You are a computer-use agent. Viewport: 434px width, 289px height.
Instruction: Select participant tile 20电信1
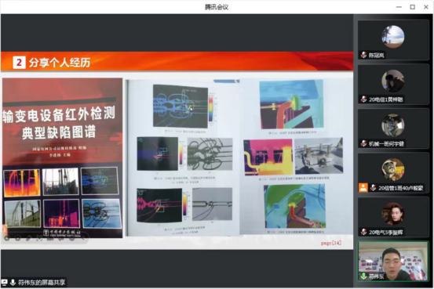[393, 85]
